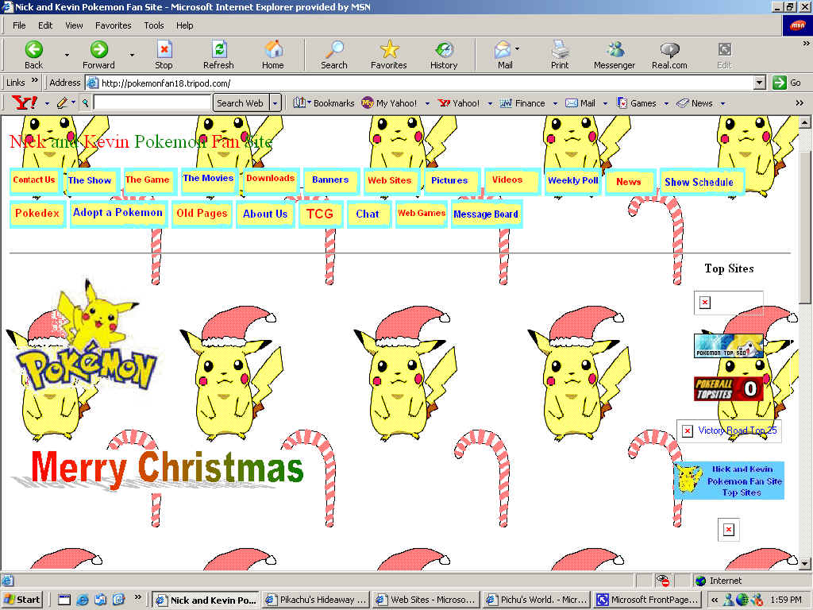Screen dimensions: 813x610
Task: Switch to Microsoft FrontPage taskbar window
Action: 647,600
